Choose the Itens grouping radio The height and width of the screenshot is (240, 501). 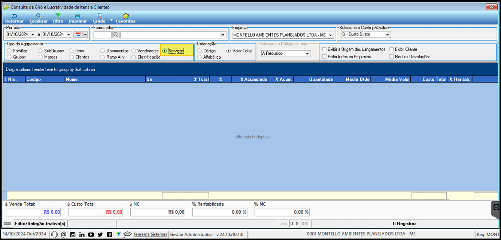coord(72,51)
